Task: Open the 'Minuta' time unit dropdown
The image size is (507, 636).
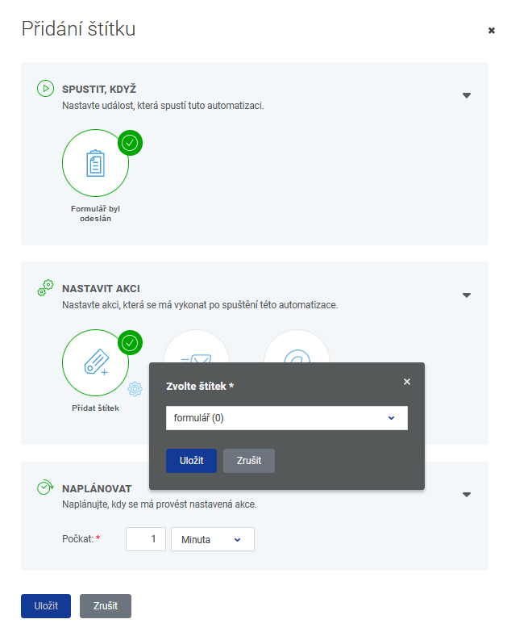Action: point(213,539)
